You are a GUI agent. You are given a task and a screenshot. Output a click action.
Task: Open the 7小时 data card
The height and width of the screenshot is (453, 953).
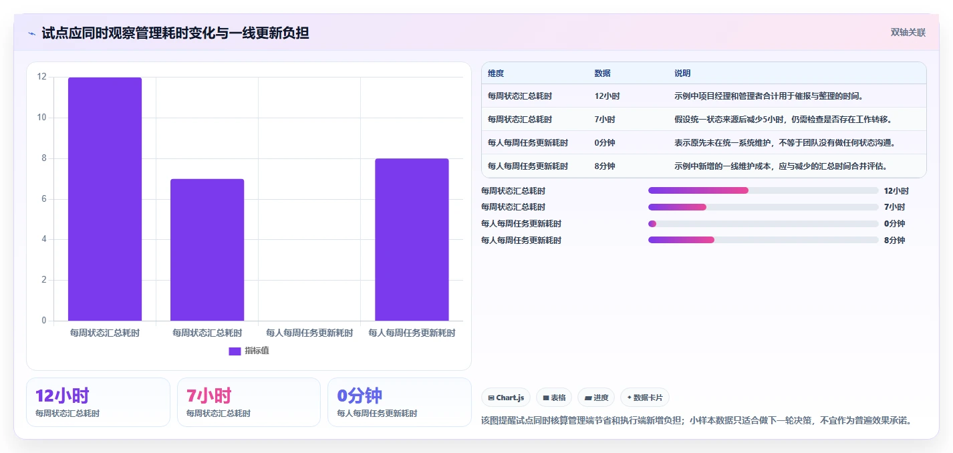click(249, 402)
